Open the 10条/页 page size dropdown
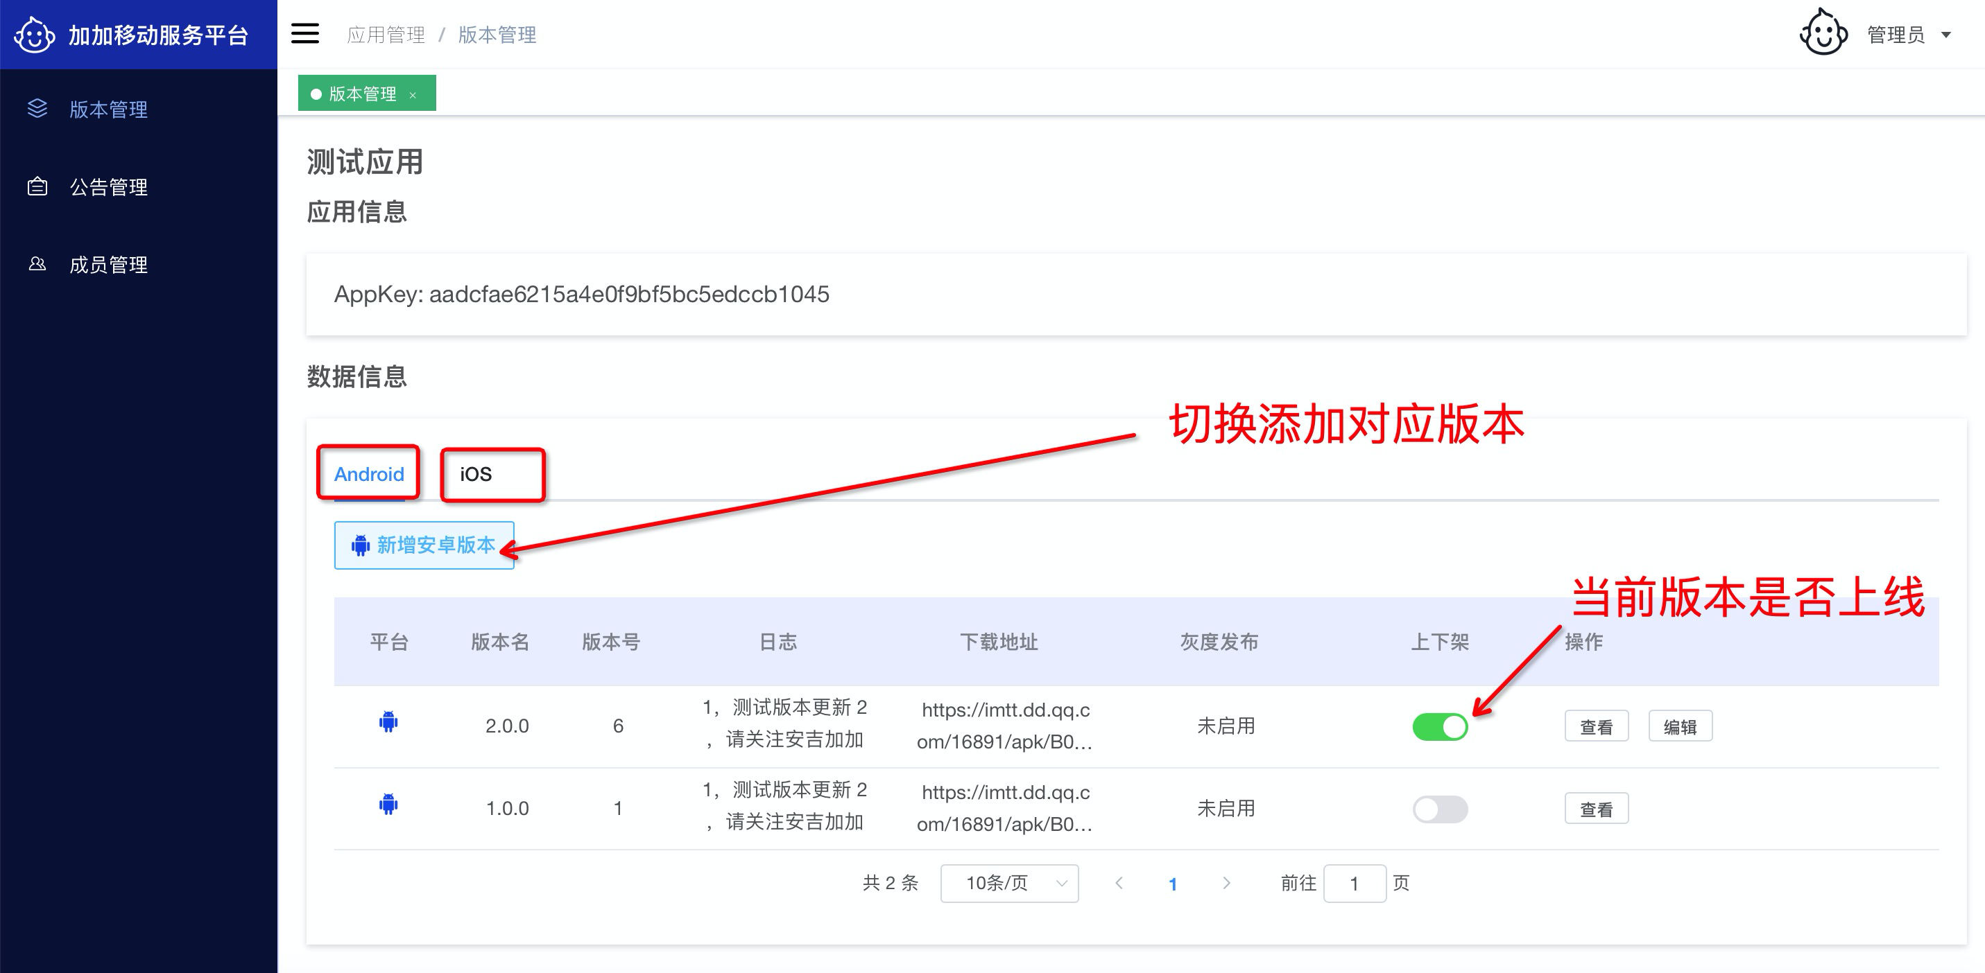This screenshot has height=973, width=1985. [x=1008, y=883]
